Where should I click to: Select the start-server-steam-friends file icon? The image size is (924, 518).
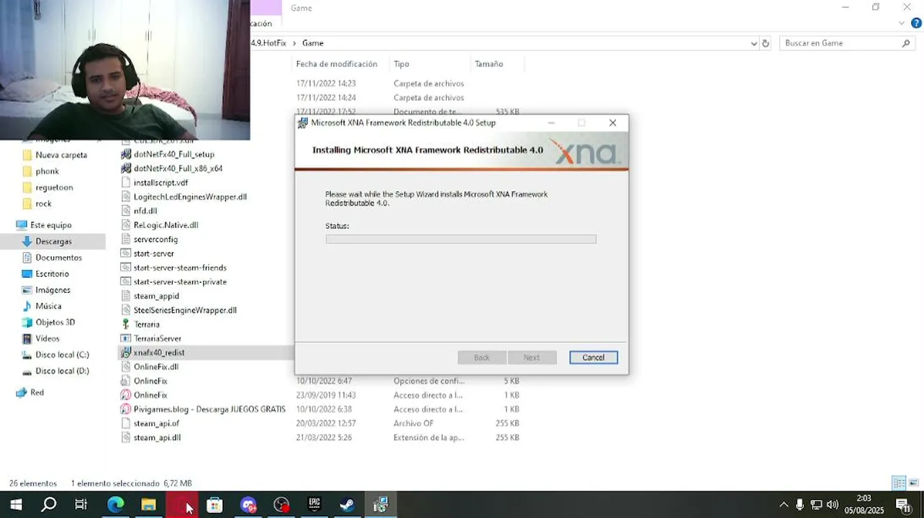click(126, 268)
